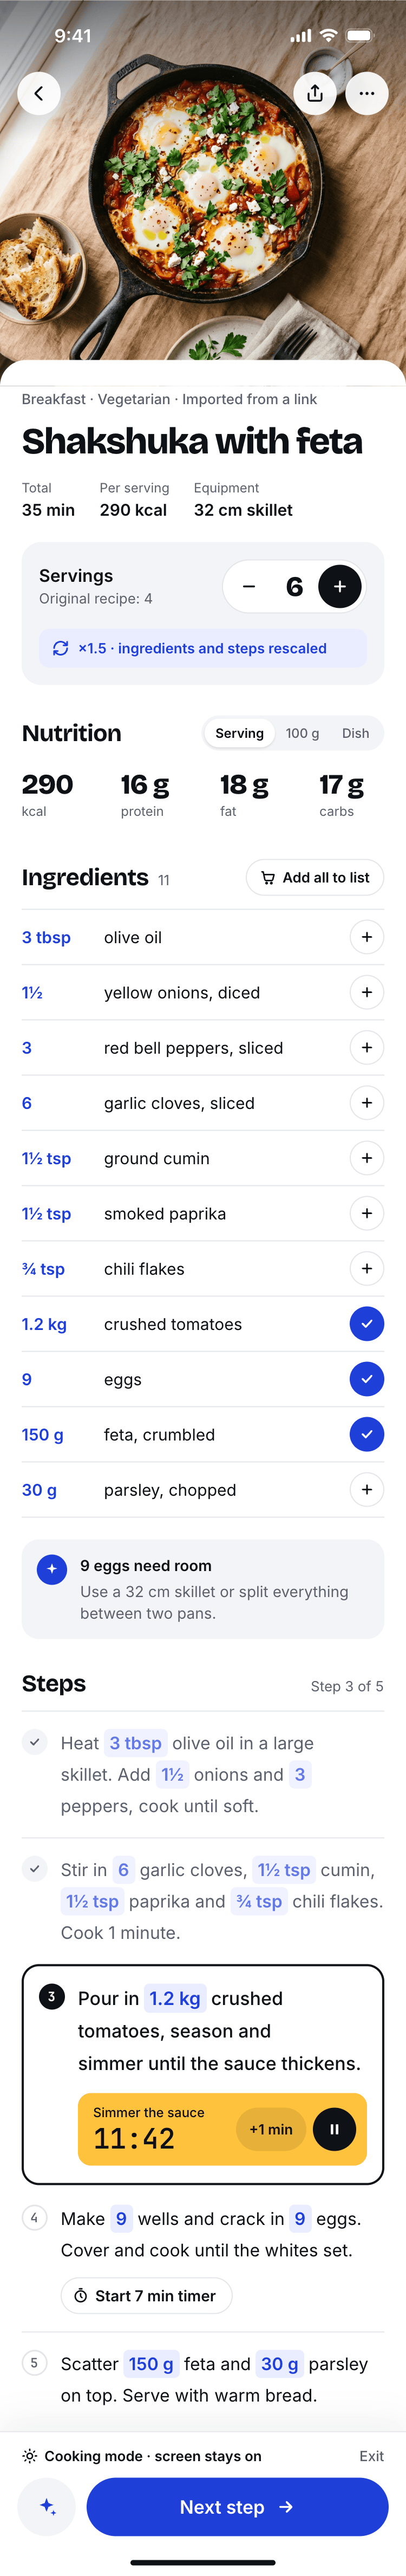Switch nutrition view to Dish tab
Image resolution: width=406 pixels, height=2576 pixels.
click(x=355, y=733)
